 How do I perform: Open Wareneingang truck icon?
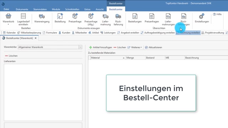(42, 16)
